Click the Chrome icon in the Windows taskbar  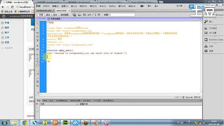24,123
